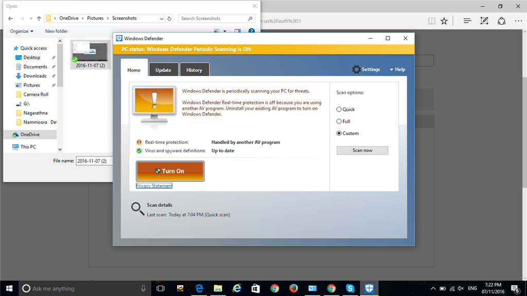The image size is (527, 296).
Task: Click New folder in Open dialog
Action: (56, 31)
